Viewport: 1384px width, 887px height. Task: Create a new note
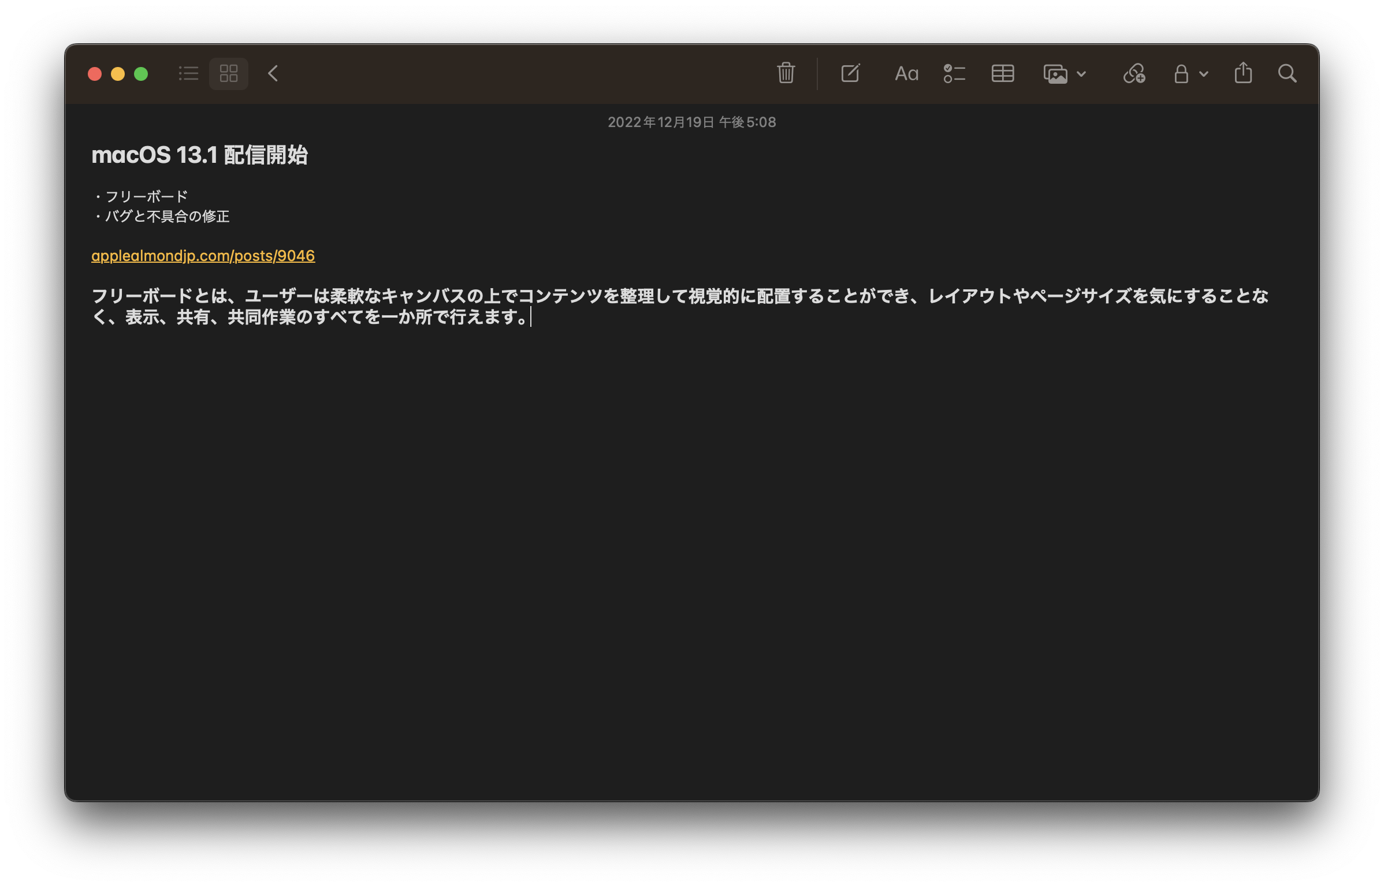[x=850, y=73]
